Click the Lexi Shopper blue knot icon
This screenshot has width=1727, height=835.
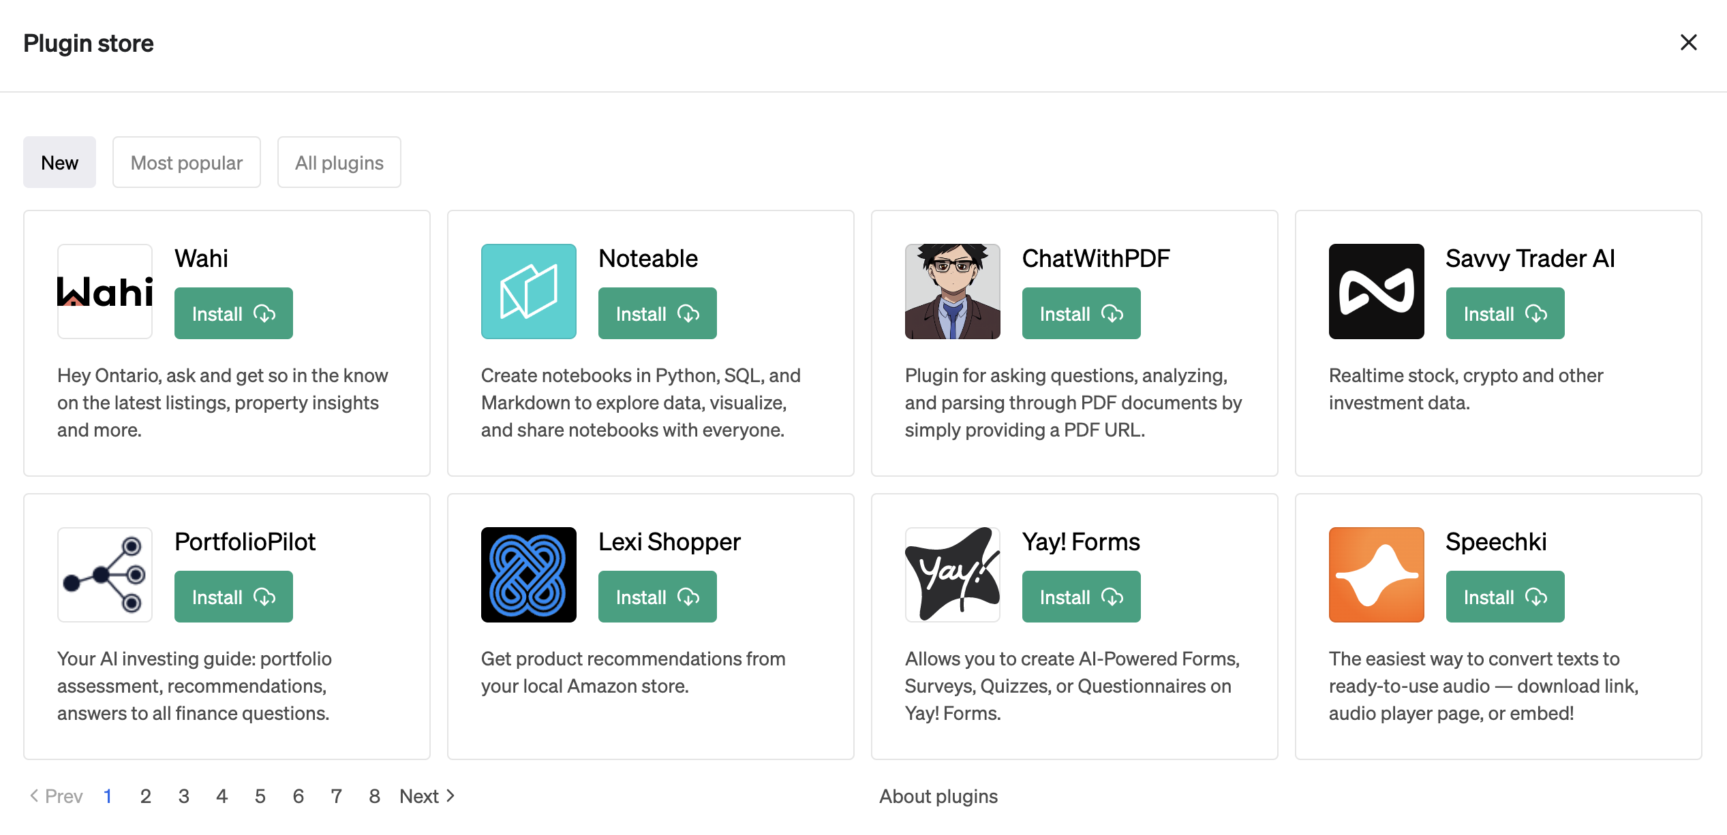point(529,575)
